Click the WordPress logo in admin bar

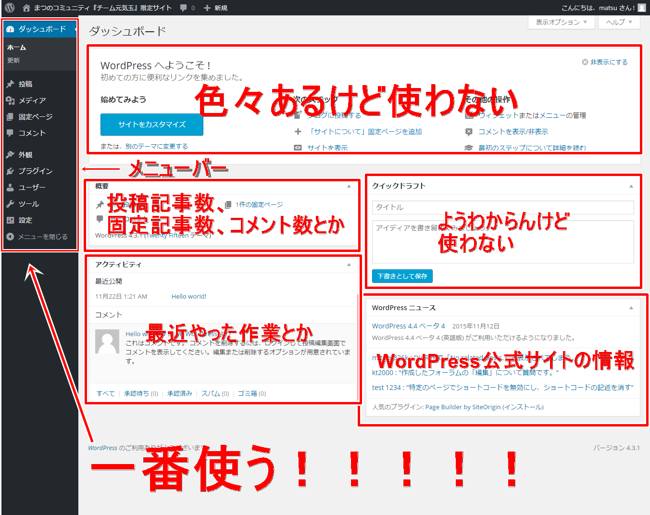coord(10,8)
